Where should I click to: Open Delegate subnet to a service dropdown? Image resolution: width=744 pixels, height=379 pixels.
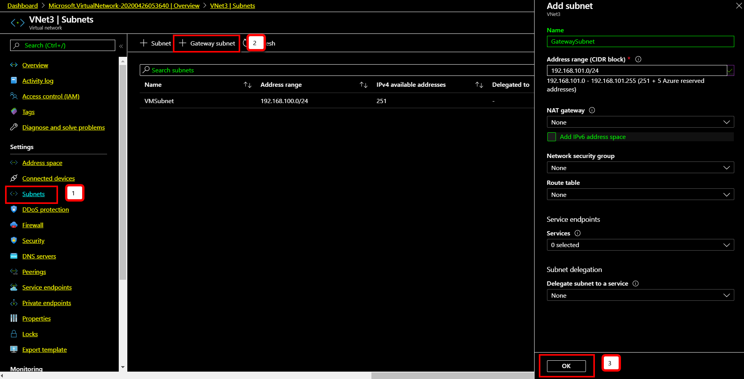coord(640,295)
